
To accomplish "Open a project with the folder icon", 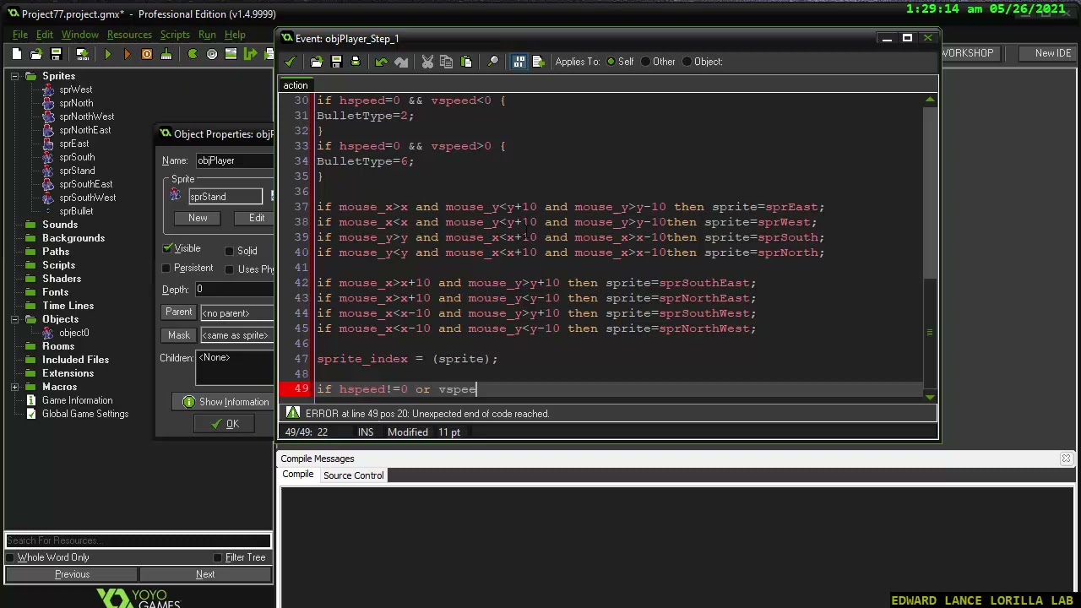I will 36,54.
